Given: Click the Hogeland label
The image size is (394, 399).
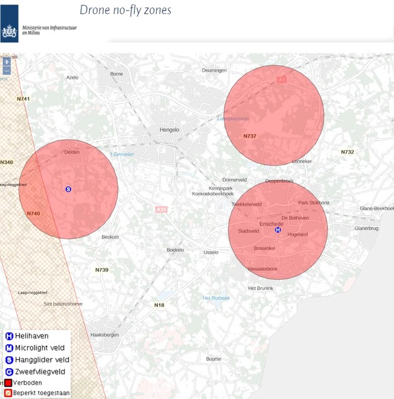Looking at the screenshot, I should coord(298,234).
